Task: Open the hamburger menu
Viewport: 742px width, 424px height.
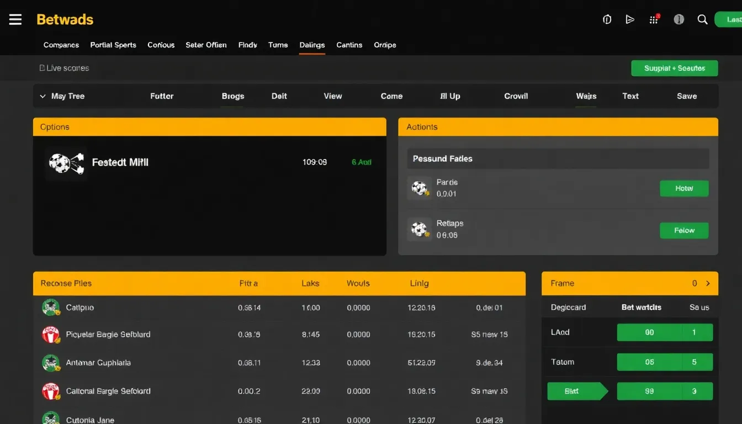Action: click(x=15, y=19)
